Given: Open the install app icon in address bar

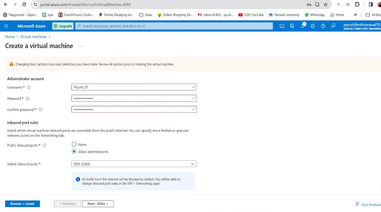Looking at the screenshot, I should point(317,4).
